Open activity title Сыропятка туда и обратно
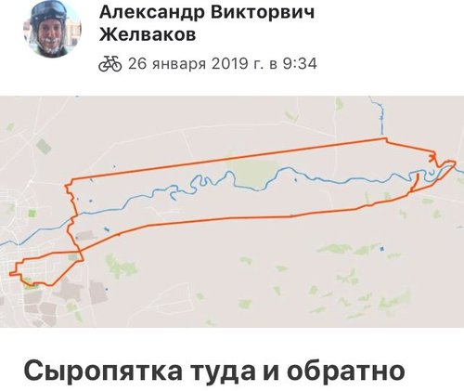 [214, 370]
